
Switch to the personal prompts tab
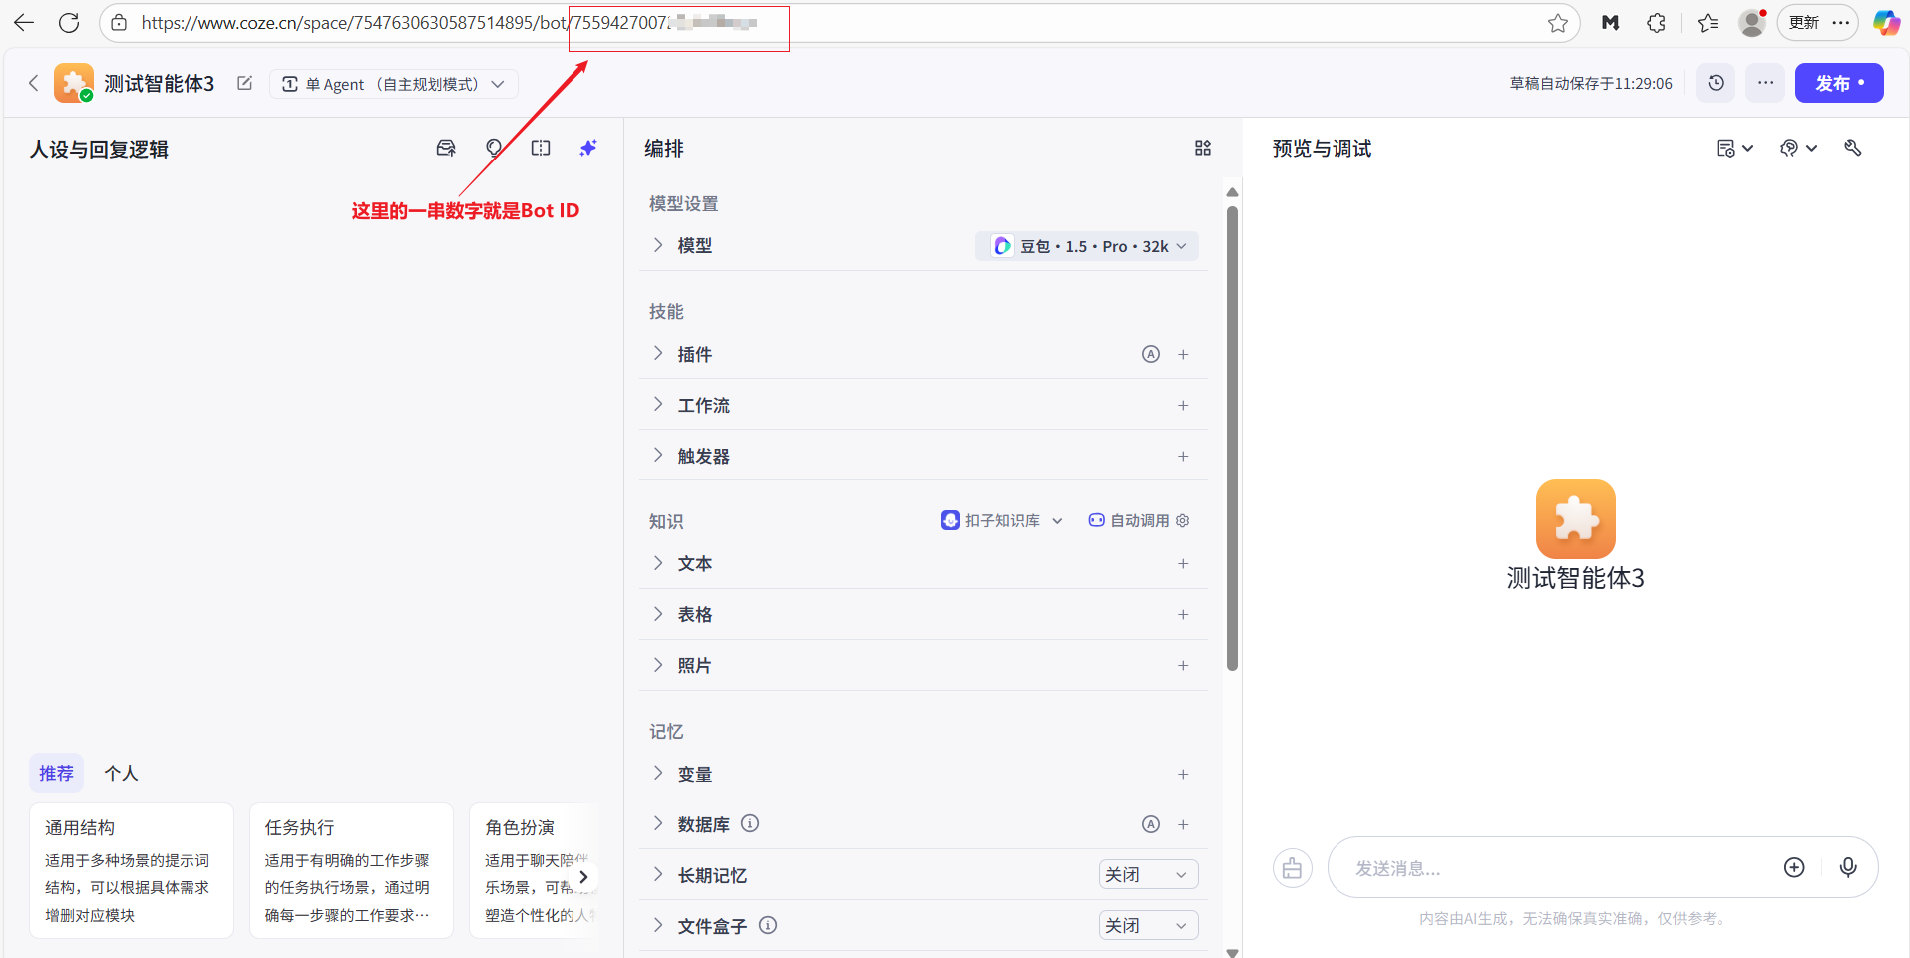(x=121, y=773)
